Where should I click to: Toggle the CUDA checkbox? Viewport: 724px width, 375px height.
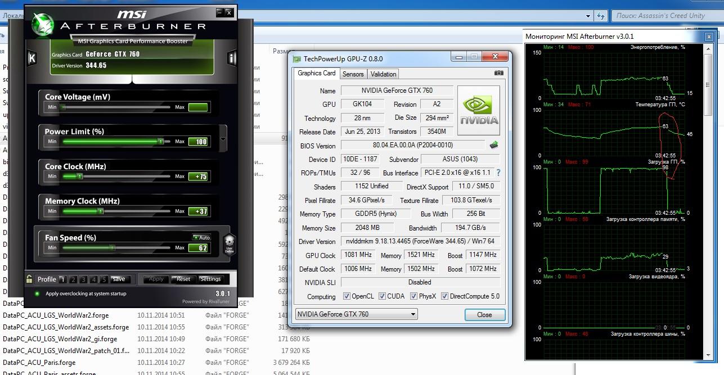(382, 296)
